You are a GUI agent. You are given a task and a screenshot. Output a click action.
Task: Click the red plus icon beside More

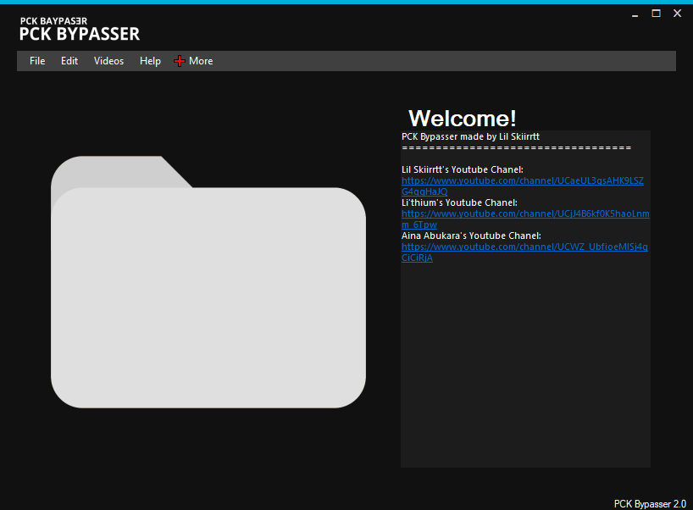[179, 60]
